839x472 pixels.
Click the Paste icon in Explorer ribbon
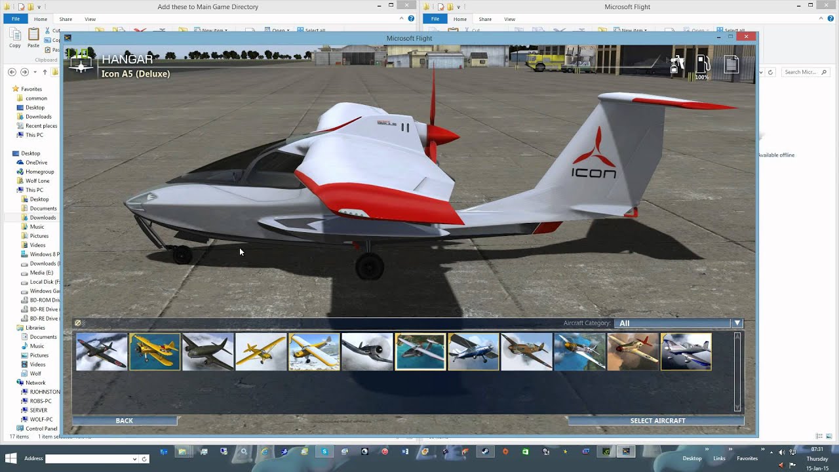tap(33, 37)
